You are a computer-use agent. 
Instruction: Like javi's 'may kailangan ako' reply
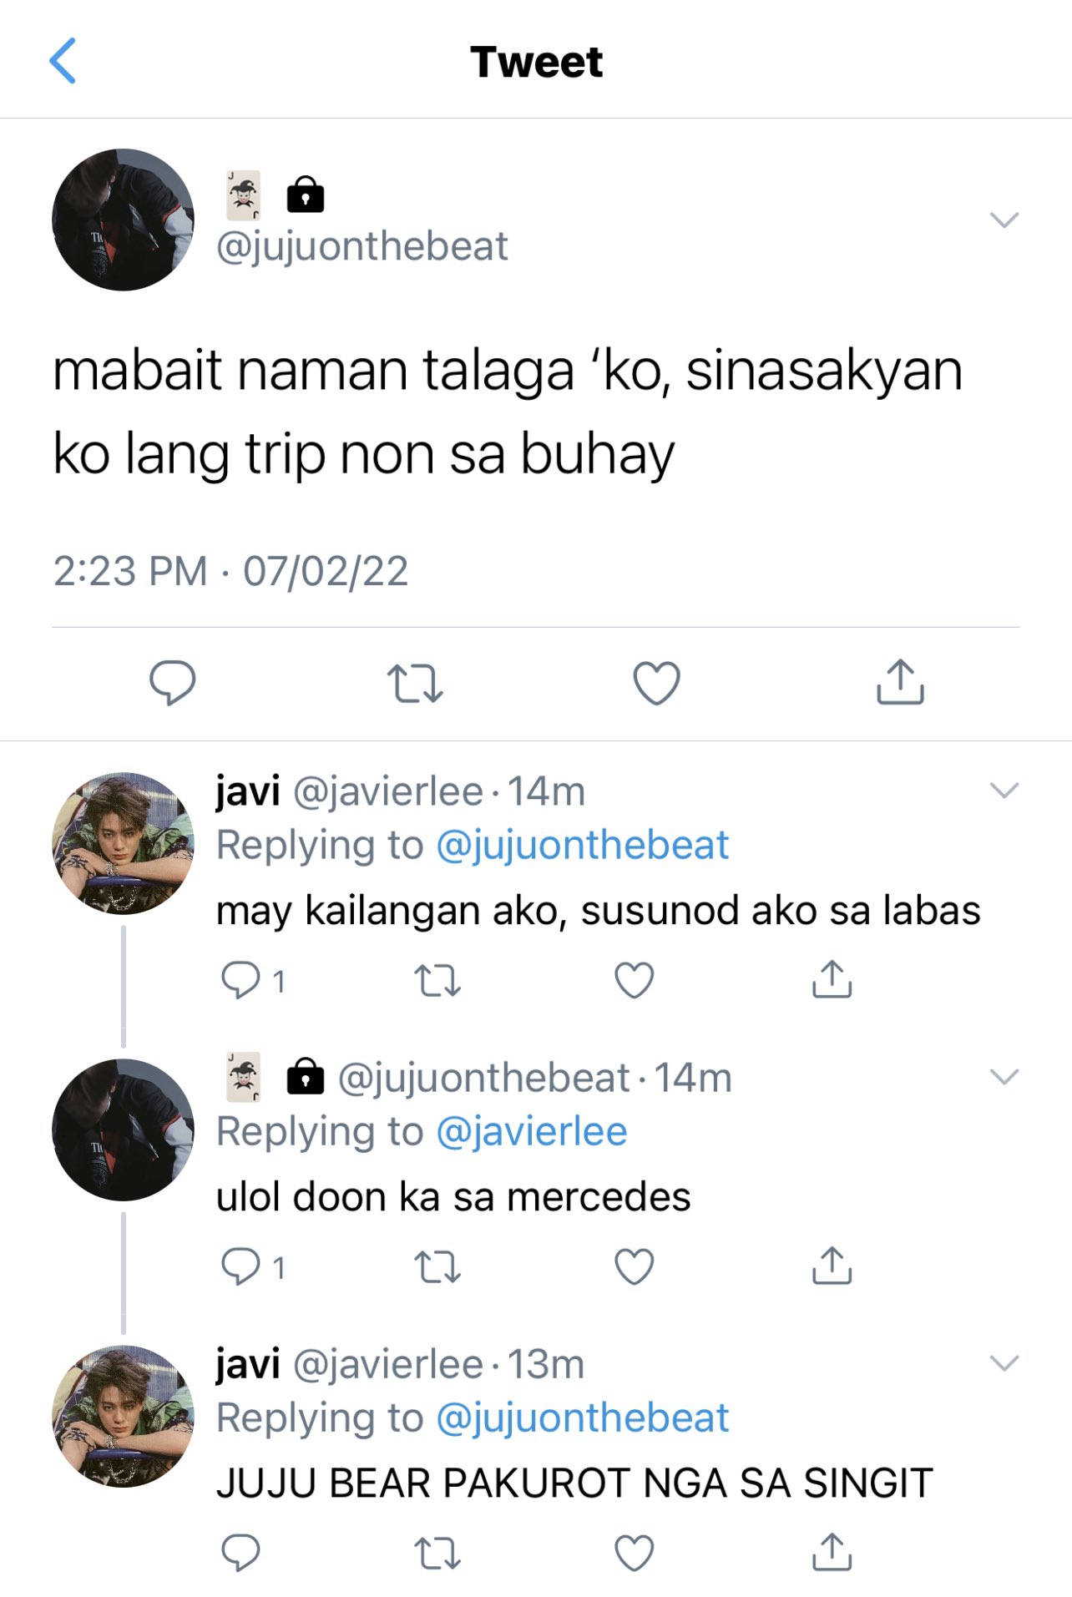coord(634,980)
